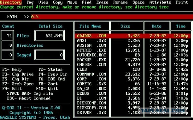
Task: Click F4- Prev Dir shortcut label
Action: pos(53,74)
